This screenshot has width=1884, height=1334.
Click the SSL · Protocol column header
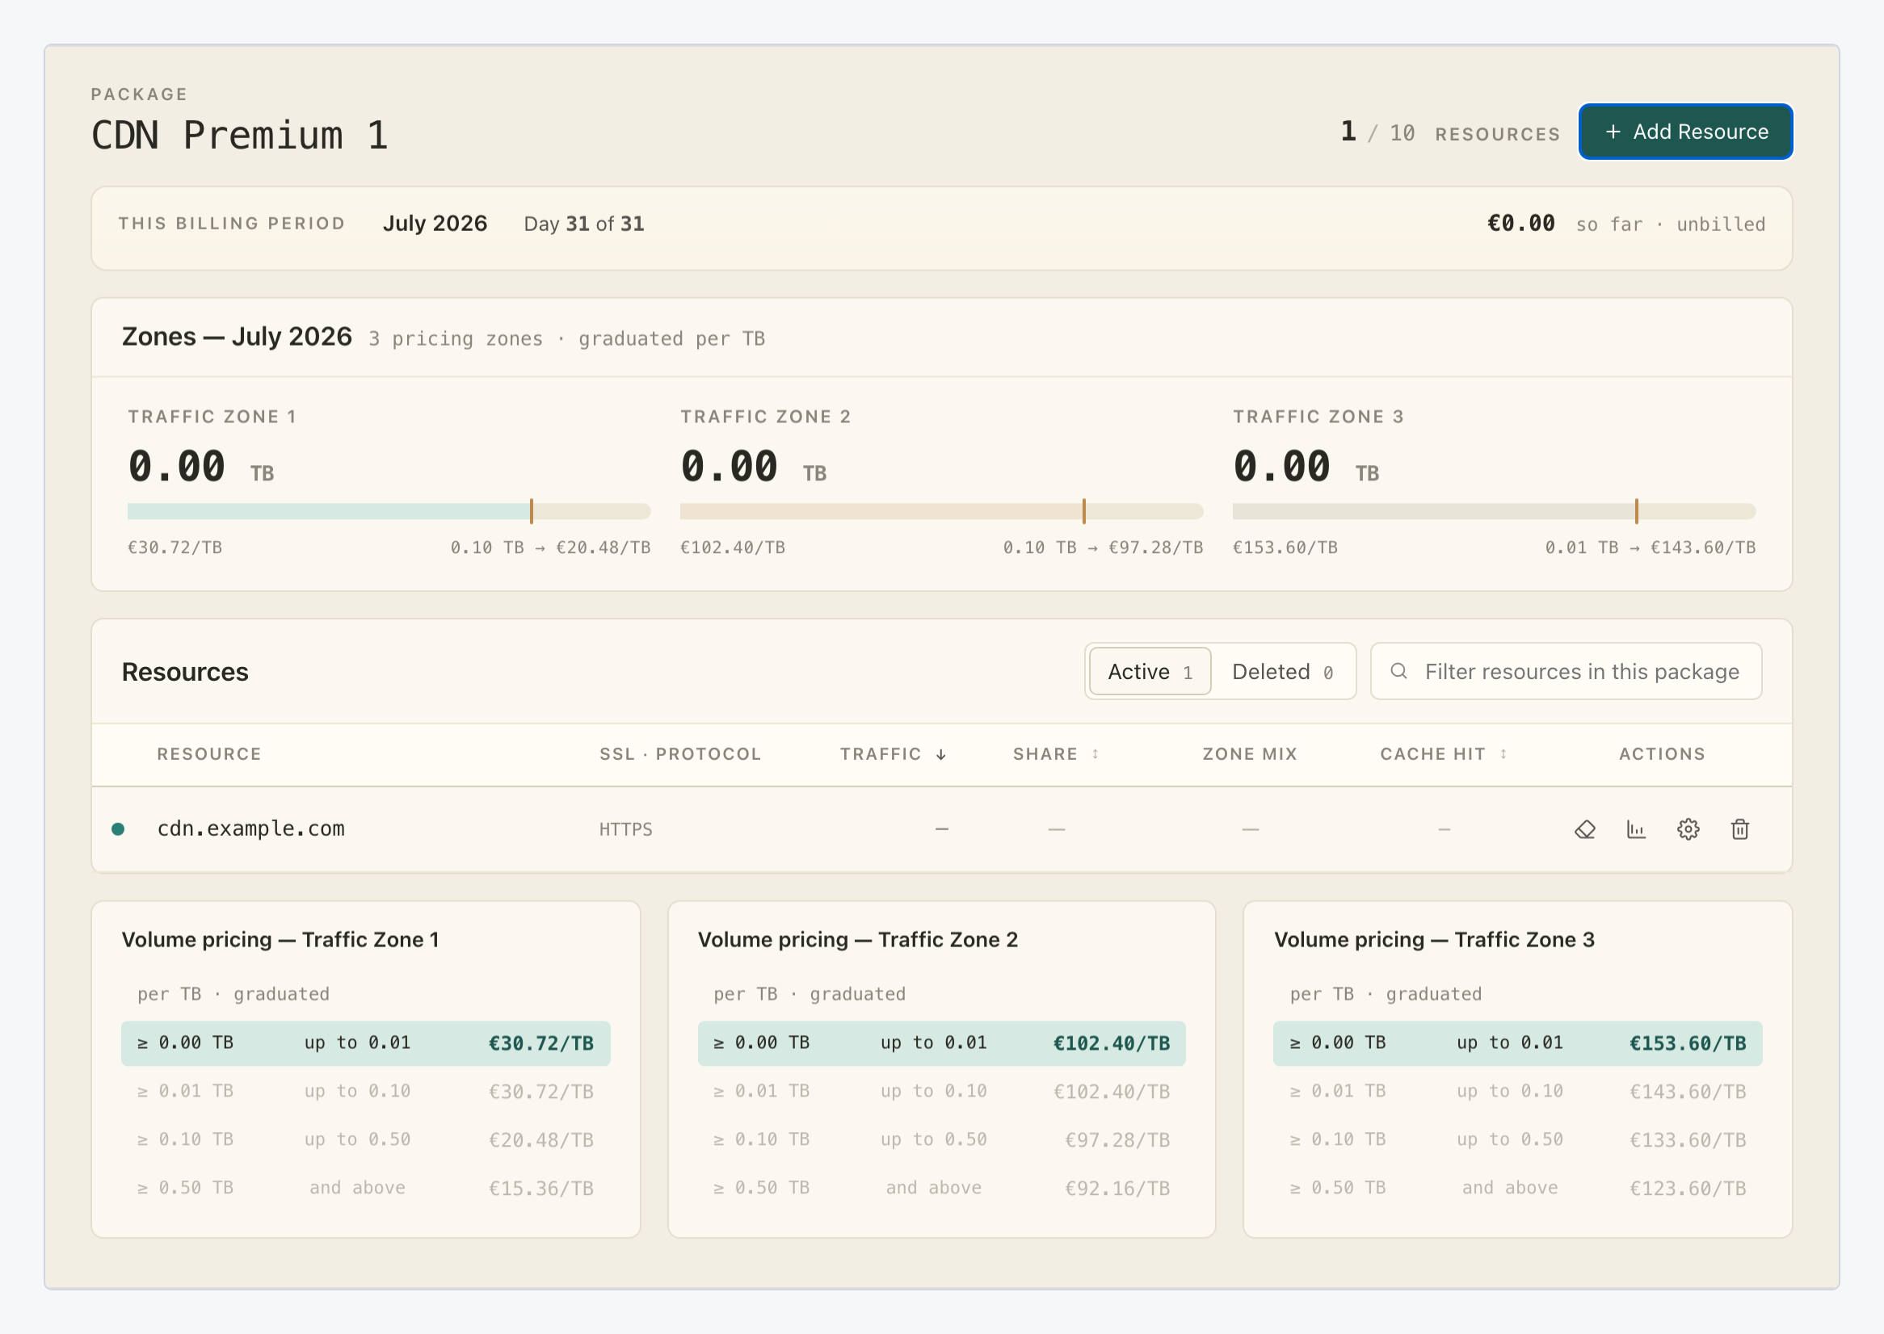(679, 754)
